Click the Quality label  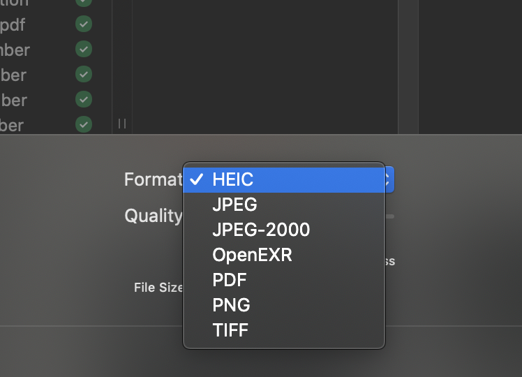coord(153,216)
